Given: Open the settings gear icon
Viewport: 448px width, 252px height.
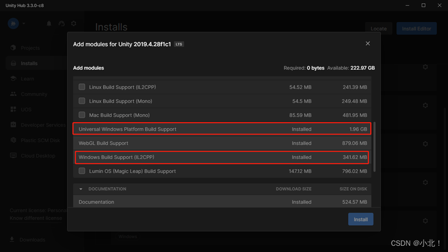Looking at the screenshot, I should [x=74, y=23].
